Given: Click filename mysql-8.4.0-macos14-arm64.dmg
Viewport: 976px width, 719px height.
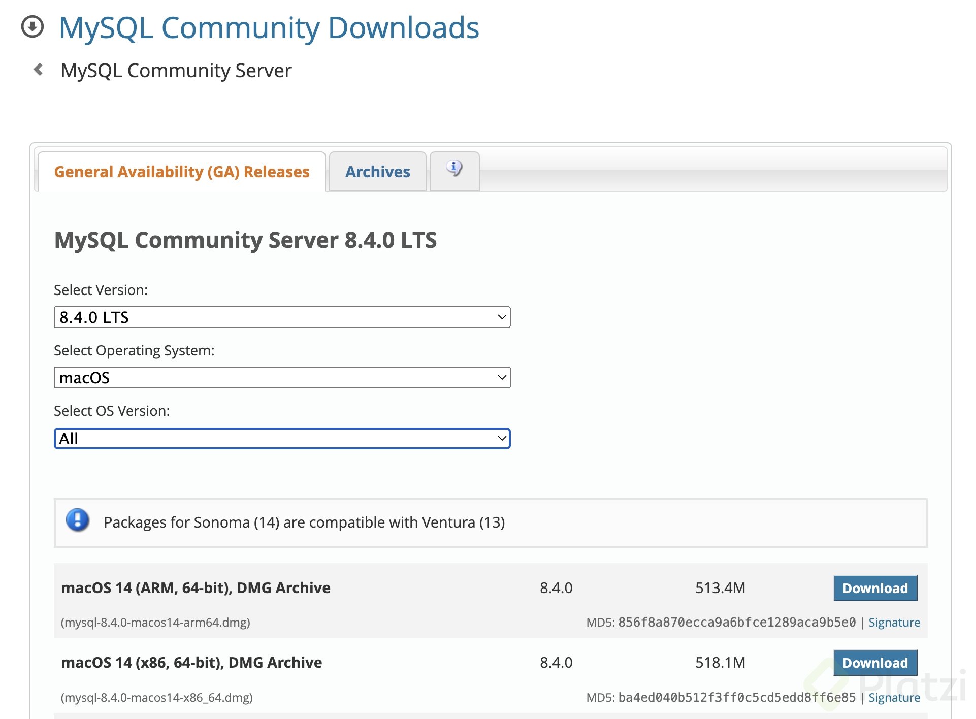Looking at the screenshot, I should (x=155, y=623).
